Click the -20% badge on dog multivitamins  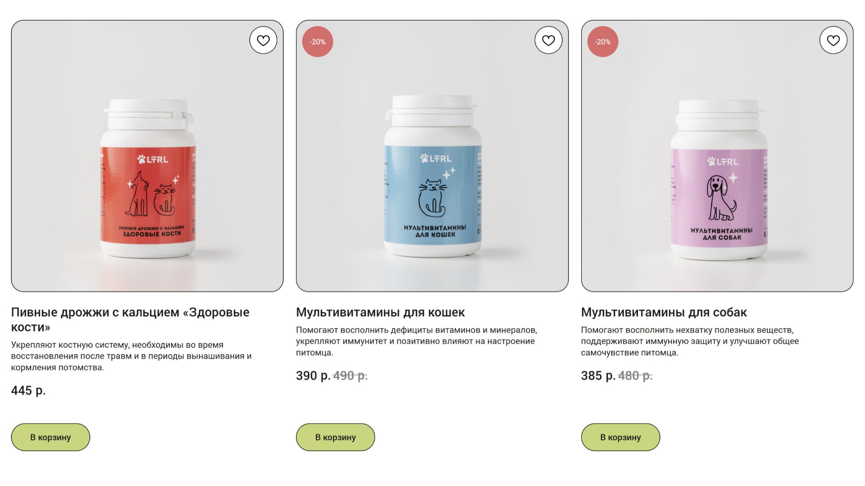603,42
